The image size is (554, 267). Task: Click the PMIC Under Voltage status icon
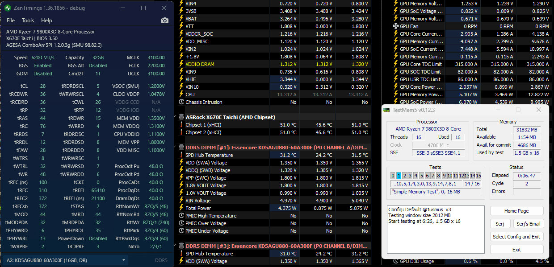pos(181,231)
